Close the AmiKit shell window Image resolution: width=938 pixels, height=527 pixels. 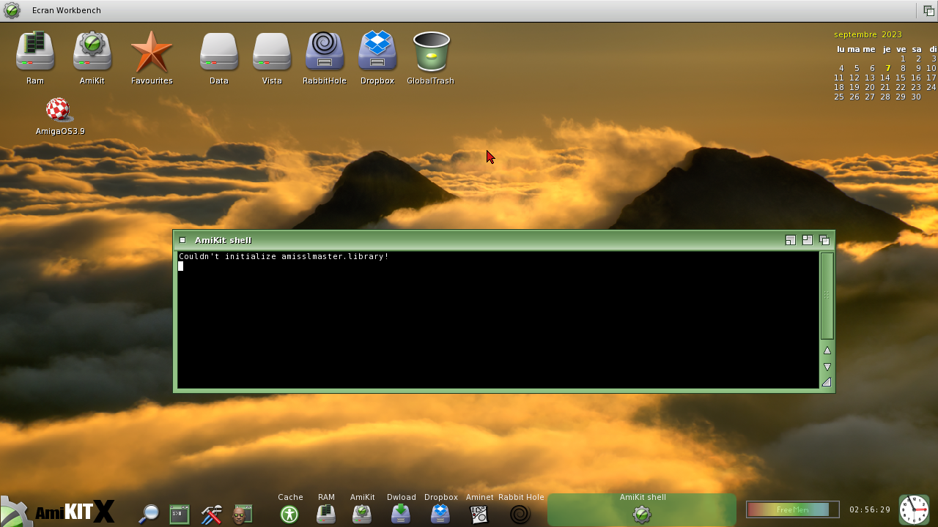182,240
